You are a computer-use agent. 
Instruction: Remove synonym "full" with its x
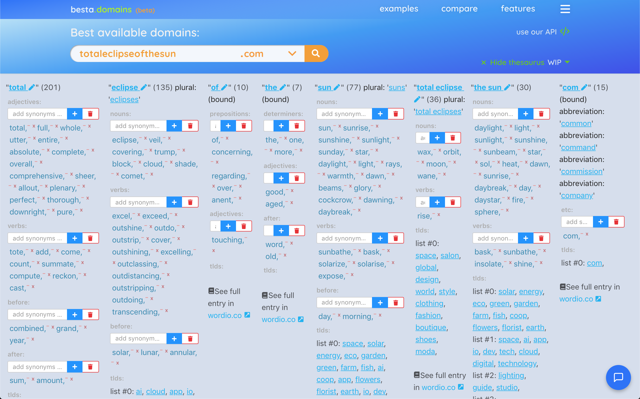coord(56,126)
